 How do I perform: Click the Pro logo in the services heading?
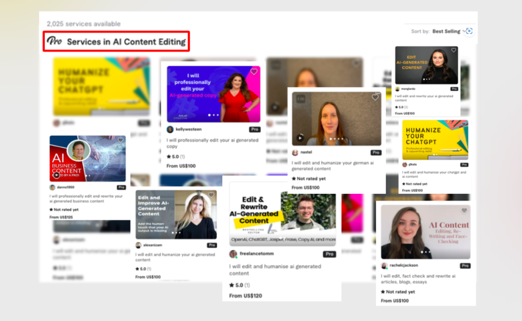pyautogui.click(x=54, y=41)
